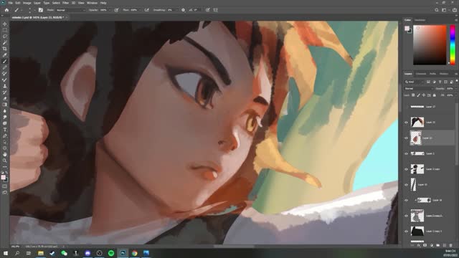
Task: Click the smoothing options gear icon
Action: click(184, 10)
